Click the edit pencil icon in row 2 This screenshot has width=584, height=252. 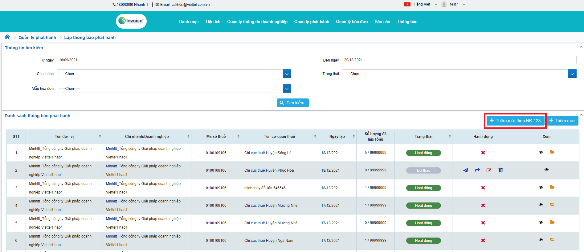click(x=489, y=170)
